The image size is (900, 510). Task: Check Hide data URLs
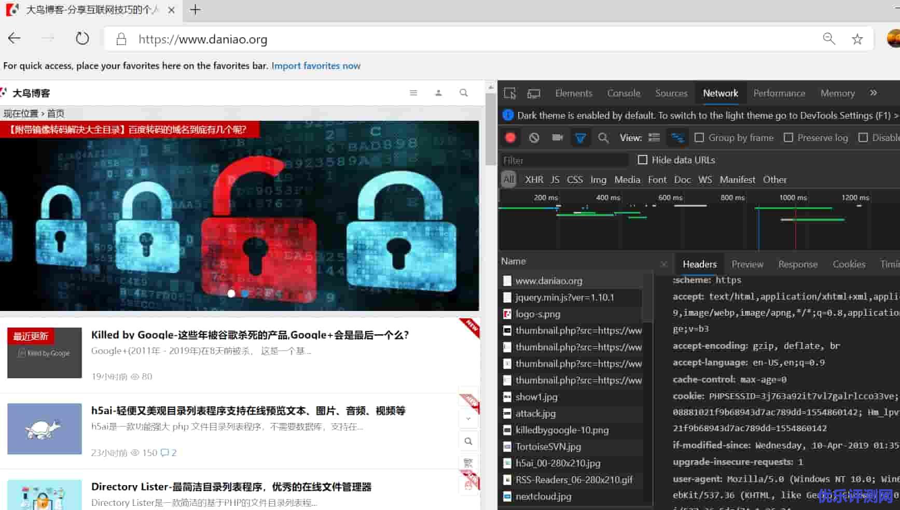click(643, 160)
